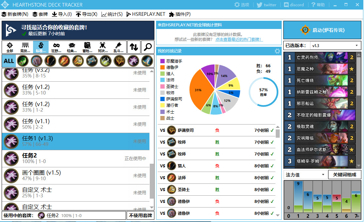Select the 冒险 adventure deck filter

[x=87, y=47]
